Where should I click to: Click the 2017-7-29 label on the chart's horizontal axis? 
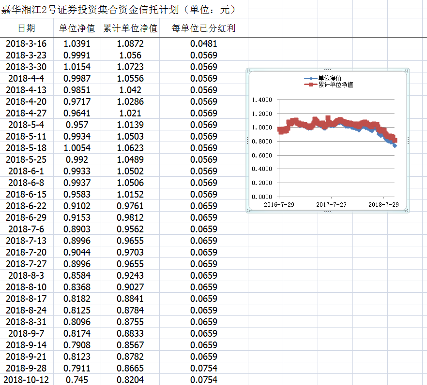[x=331, y=205]
